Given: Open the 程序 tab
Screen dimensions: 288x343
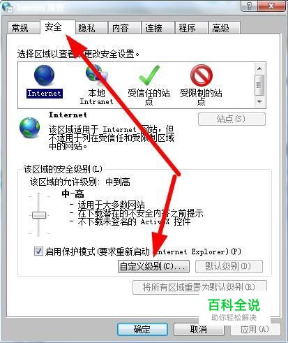Looking at the screenshot, I should pos(191,28).
